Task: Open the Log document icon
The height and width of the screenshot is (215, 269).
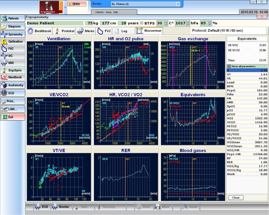Action: point(117,31)
